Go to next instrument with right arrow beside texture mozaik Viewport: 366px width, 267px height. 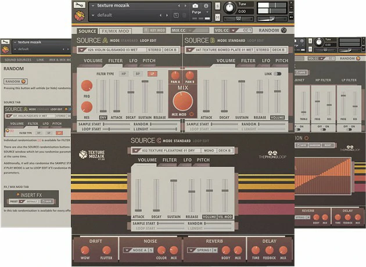[x=185, y=6]
